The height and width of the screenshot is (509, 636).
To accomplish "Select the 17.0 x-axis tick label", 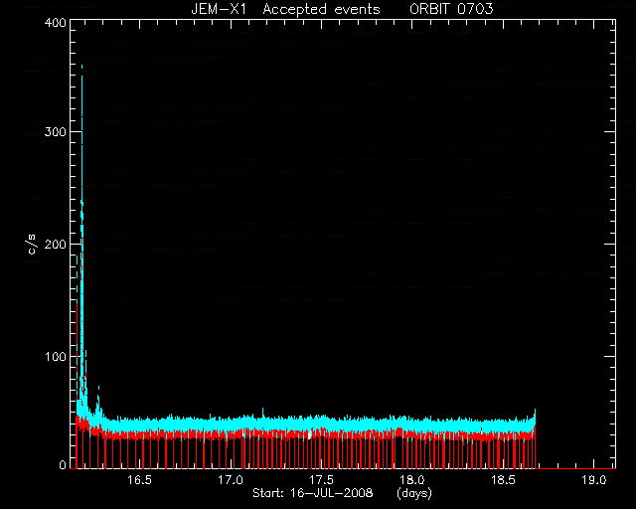I will coord(231,480).
